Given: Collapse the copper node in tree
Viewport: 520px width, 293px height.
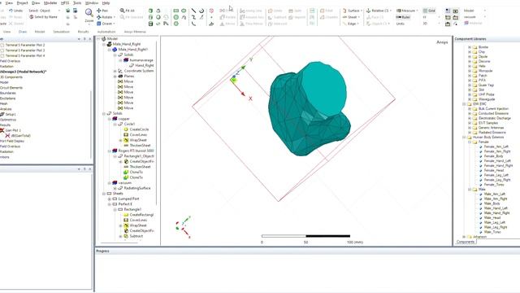Looking at the screenshot, I should 110,119.
